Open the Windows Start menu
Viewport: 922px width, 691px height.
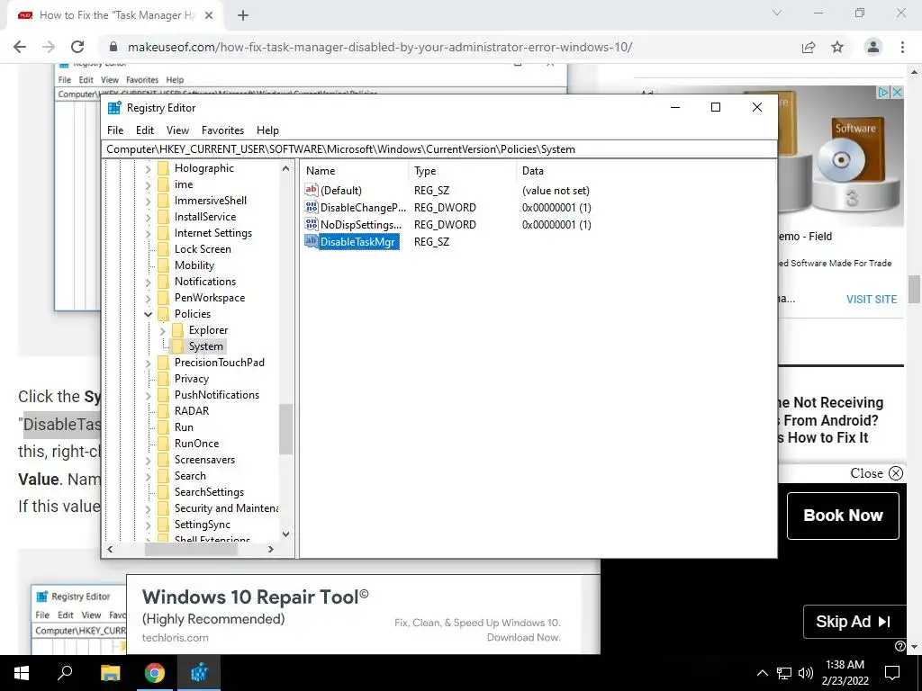pos(22,673)
